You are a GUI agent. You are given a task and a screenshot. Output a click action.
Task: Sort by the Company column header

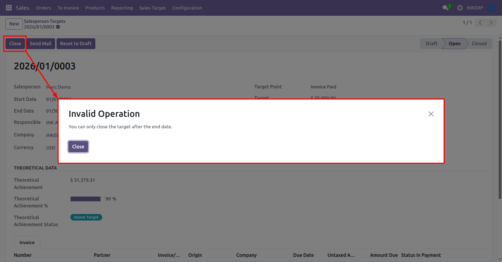pyautogui.click(x=246, y=255)
